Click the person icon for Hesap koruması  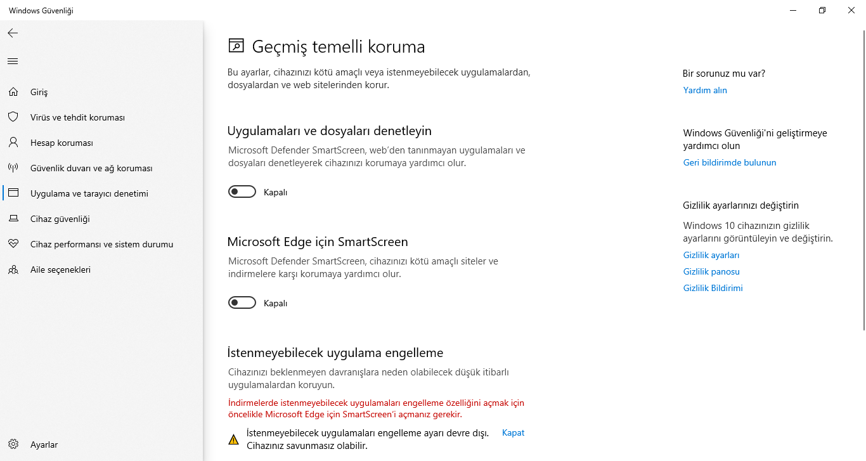click(x=13, y=143)
